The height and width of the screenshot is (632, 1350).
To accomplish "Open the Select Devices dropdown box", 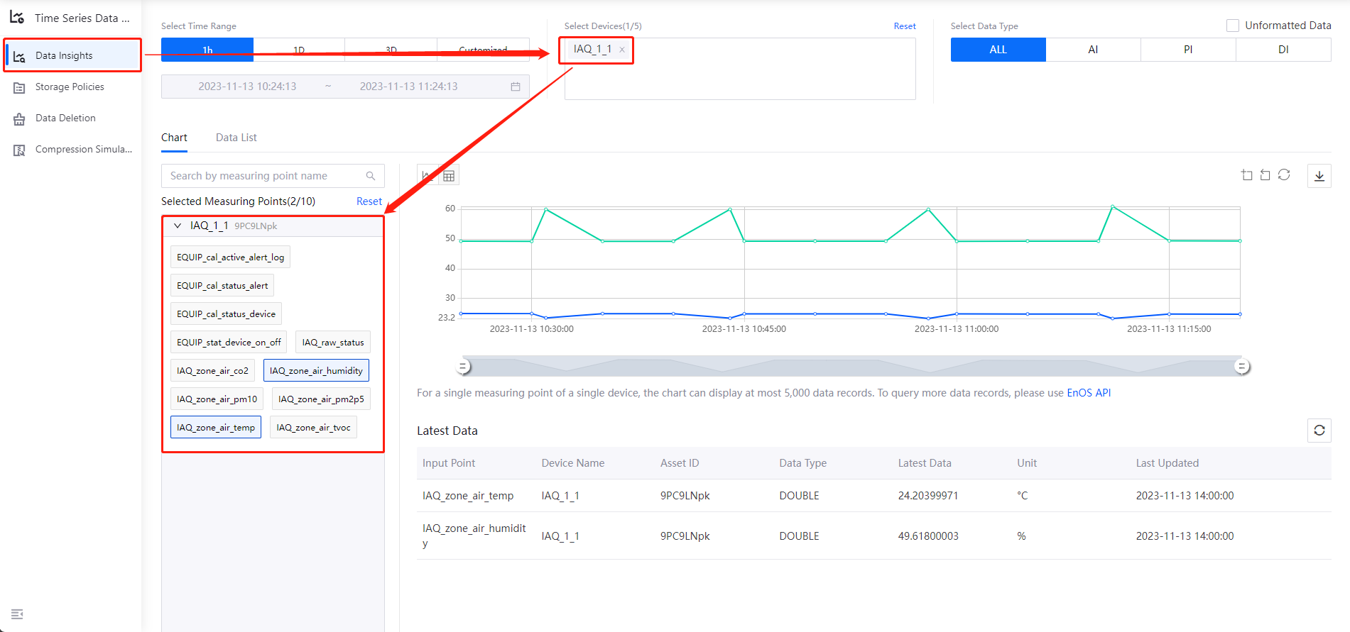I will click(x=739, y=78).
